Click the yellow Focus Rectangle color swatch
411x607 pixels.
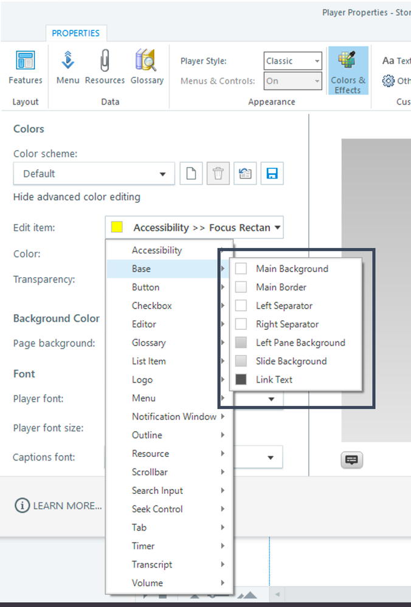coord(117,227)
